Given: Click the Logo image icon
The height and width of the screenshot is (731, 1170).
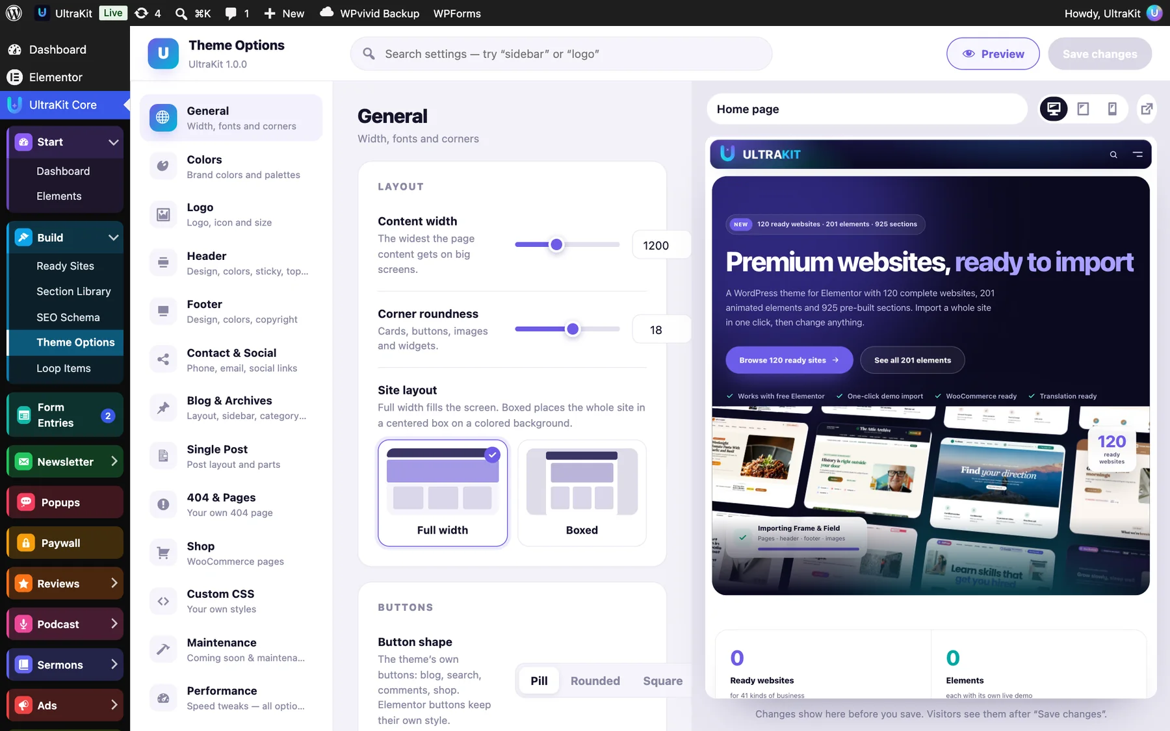Looking at the screenshot, I should coord(163,214).
